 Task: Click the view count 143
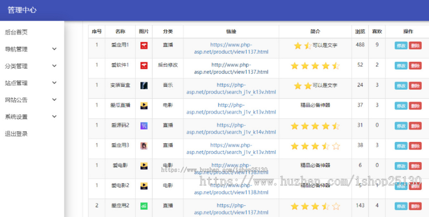pyautogui.click(x=360, y=205)
